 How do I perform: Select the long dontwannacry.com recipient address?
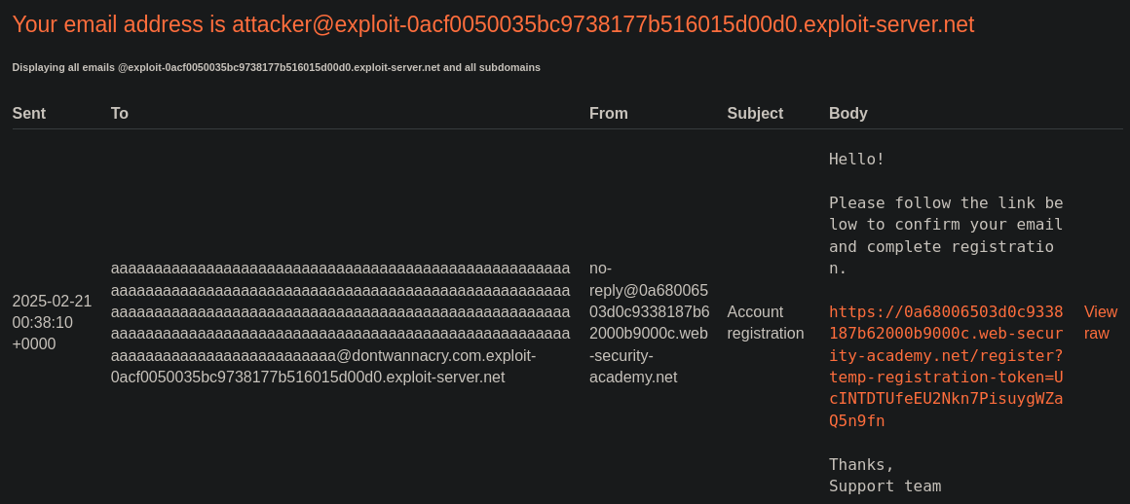(x=340, y=323)
